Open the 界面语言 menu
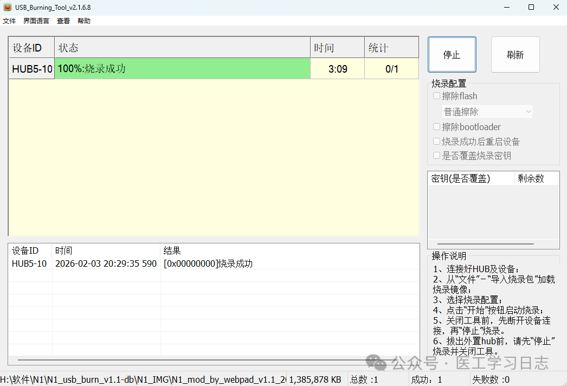567x386 pixels. (x=36, y=21)
